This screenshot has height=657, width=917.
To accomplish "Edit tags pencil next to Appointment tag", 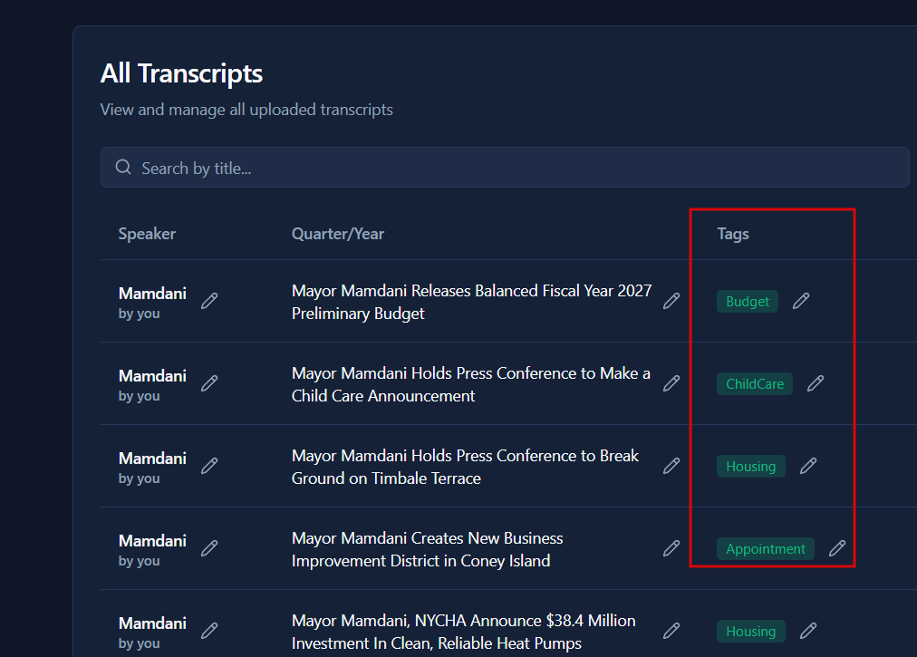I will click(x=837, y=548).
